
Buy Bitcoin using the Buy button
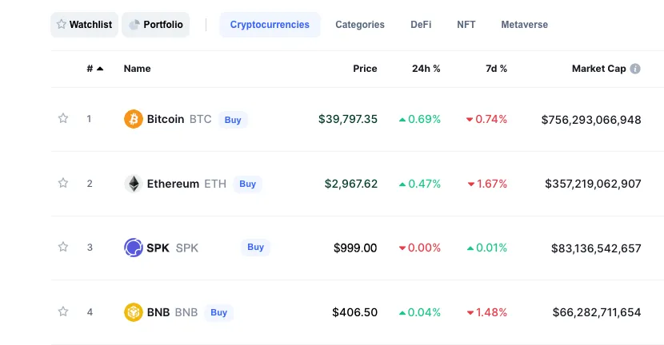pos(233,120)
